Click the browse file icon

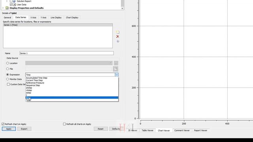[115, 69]
